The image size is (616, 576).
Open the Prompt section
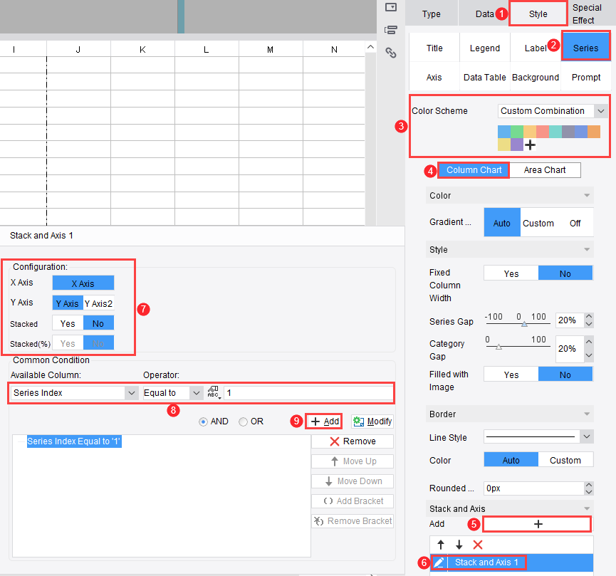pyautogui.click(x=586, y=77)
